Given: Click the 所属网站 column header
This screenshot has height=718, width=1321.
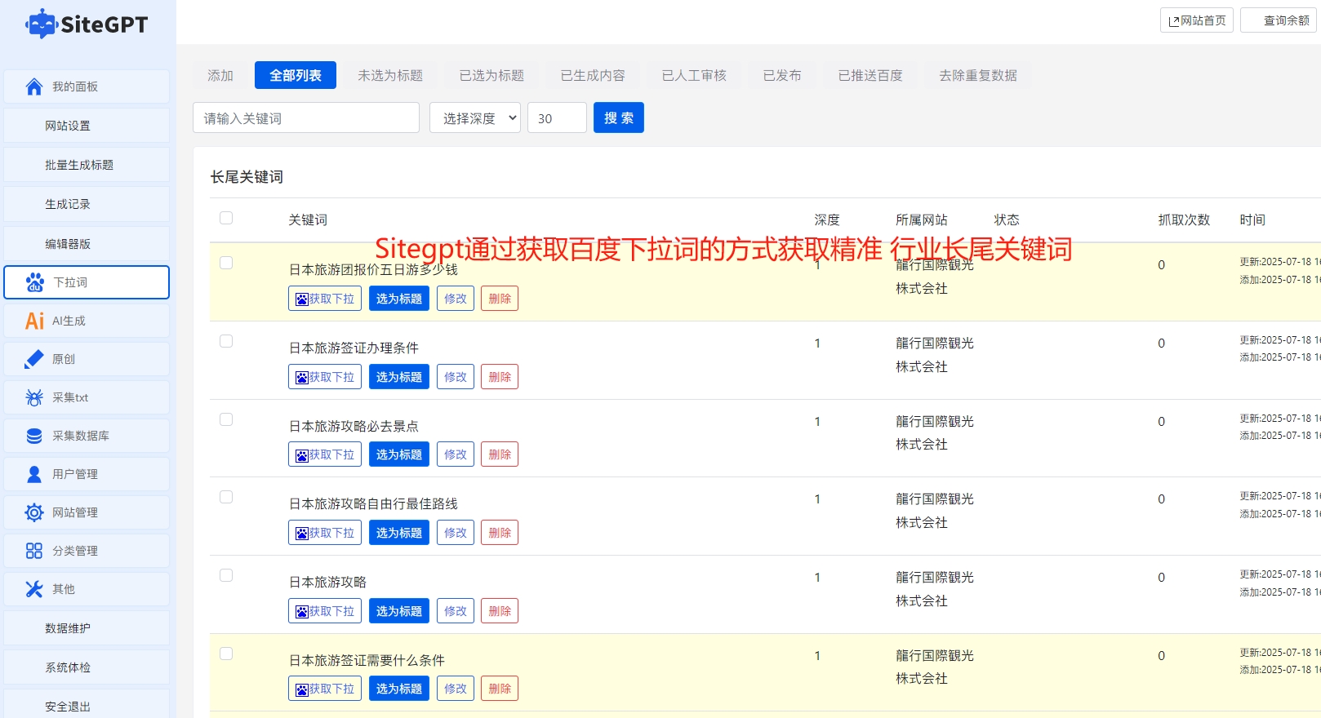Looking at the screenshot, I should click(x=922, y=219).
